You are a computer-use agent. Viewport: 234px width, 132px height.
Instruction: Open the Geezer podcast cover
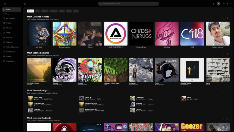tap(192, 127)
